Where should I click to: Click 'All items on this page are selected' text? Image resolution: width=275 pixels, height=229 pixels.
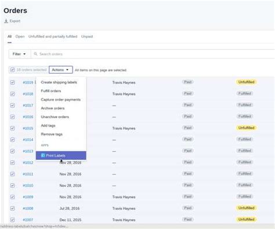tap(101, 70)
